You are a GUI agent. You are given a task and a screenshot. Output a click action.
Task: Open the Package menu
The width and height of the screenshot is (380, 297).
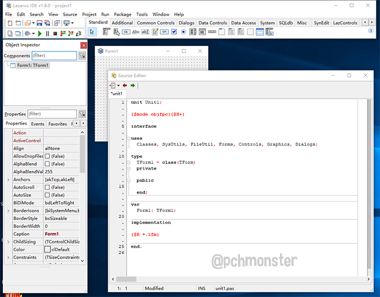(122, 15)
